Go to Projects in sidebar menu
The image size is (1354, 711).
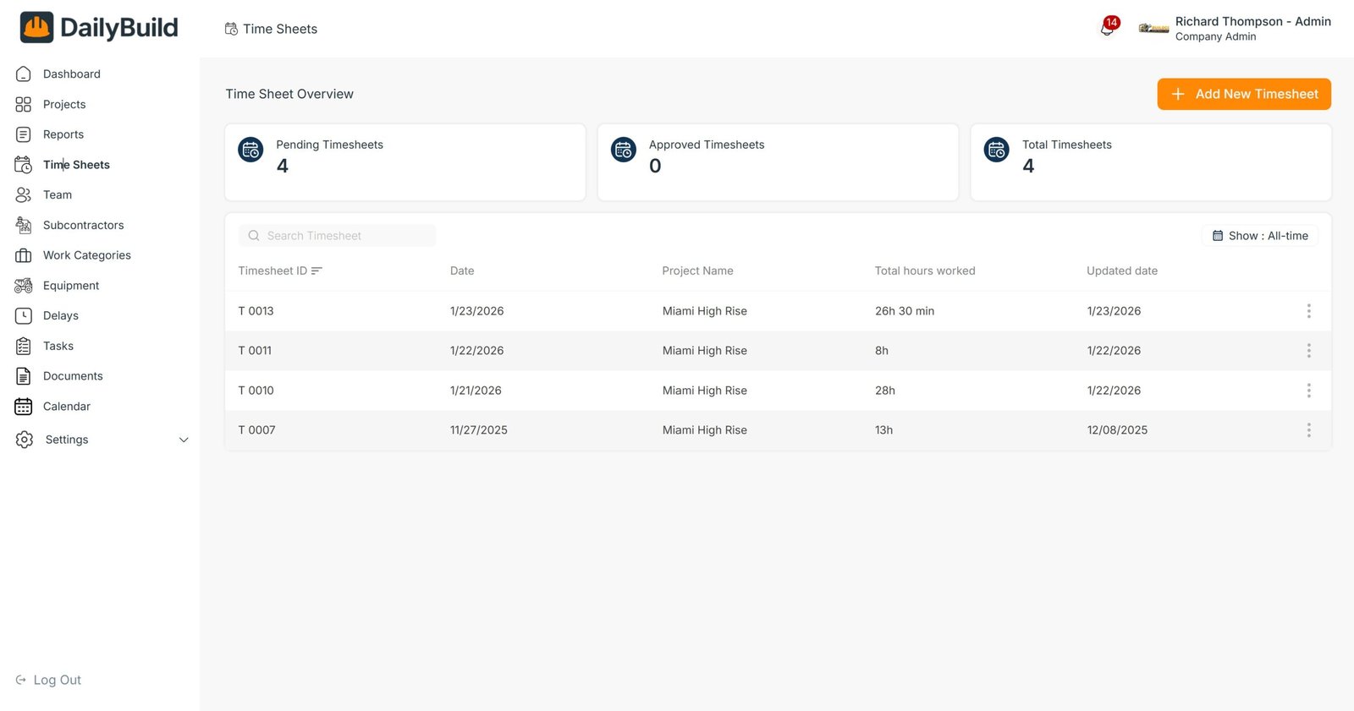coord(64,105)
